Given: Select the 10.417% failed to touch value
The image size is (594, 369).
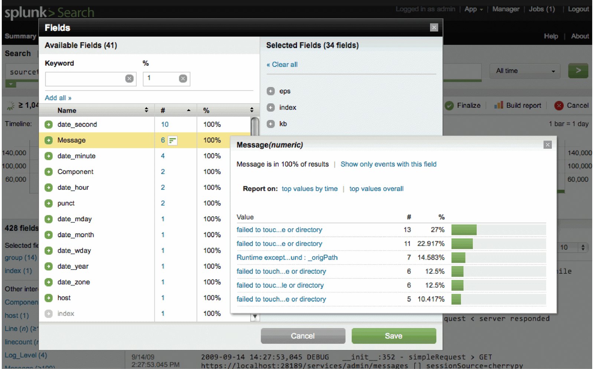Looking at the screenshot, I should [281, 299].
